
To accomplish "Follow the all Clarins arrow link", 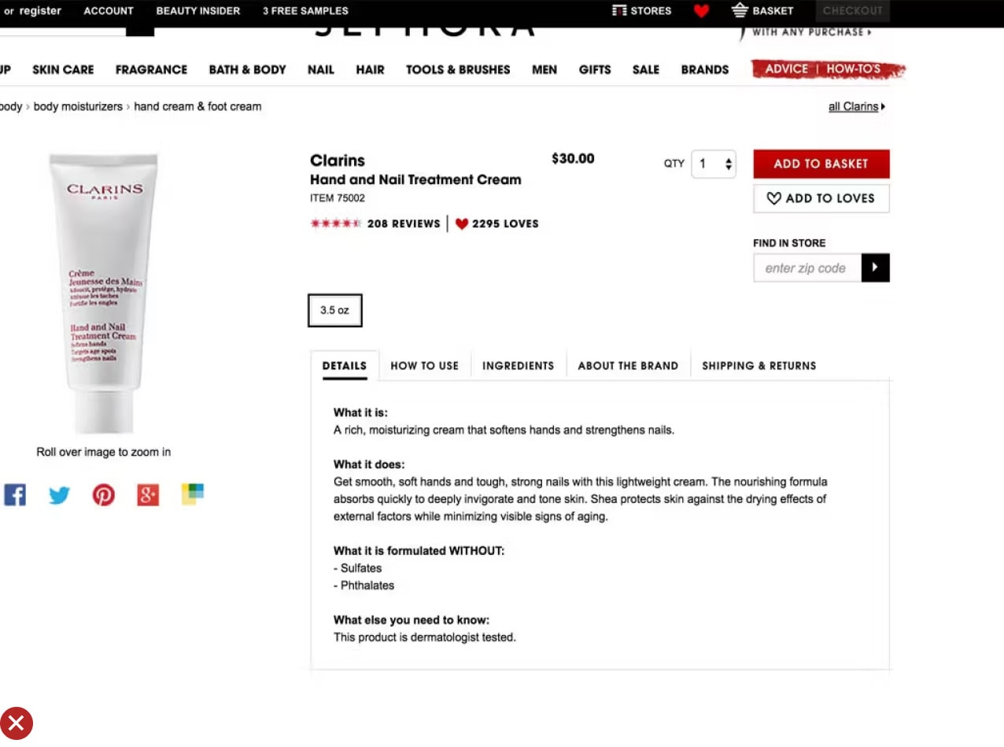I will click(857, 106).
